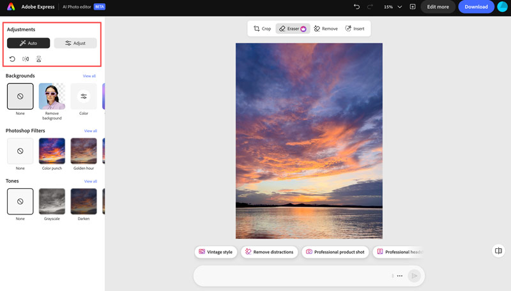Click the redo arrow in top bar
This screenshot has height=291, width=511.
[x=370, y=6]
